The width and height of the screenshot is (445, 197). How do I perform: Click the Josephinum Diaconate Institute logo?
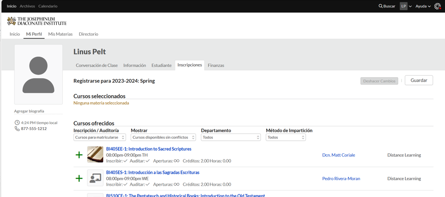coord(37,21)
